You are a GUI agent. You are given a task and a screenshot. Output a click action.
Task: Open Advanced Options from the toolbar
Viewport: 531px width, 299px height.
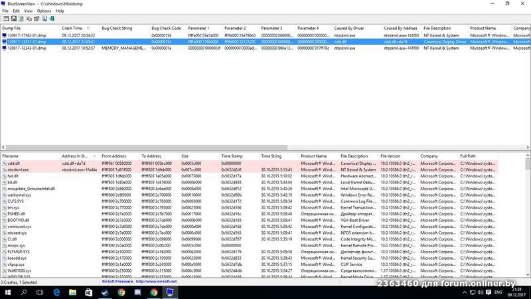[x=5, y=19]
